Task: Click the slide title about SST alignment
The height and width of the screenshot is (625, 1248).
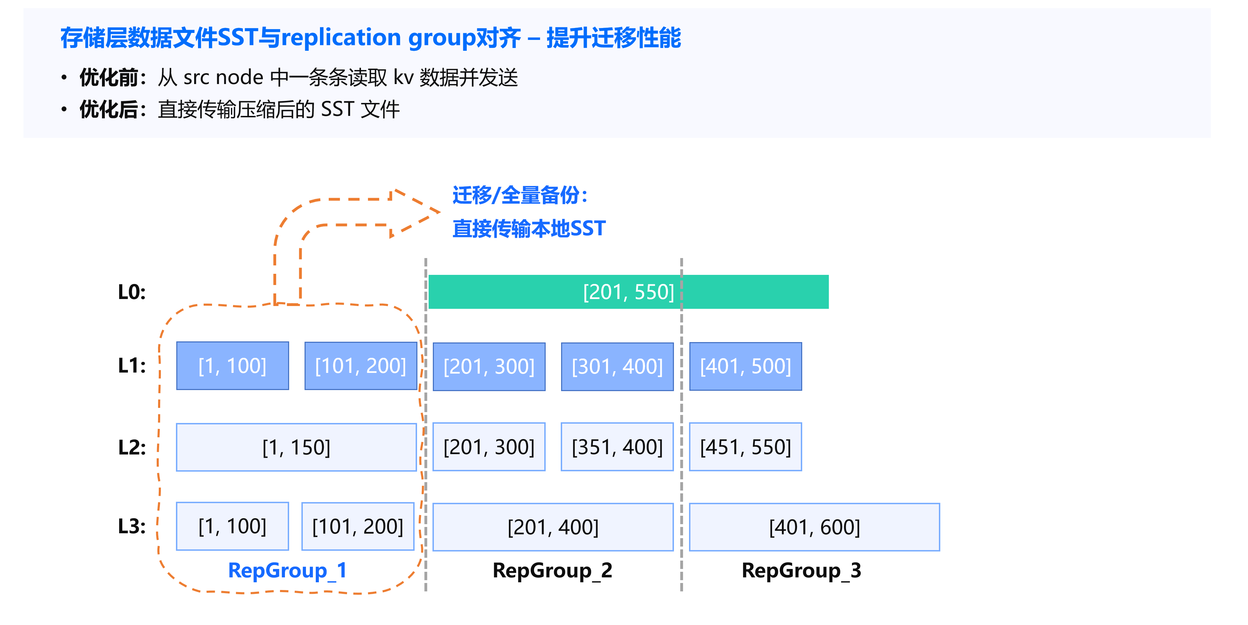Action: coord(371,38)
